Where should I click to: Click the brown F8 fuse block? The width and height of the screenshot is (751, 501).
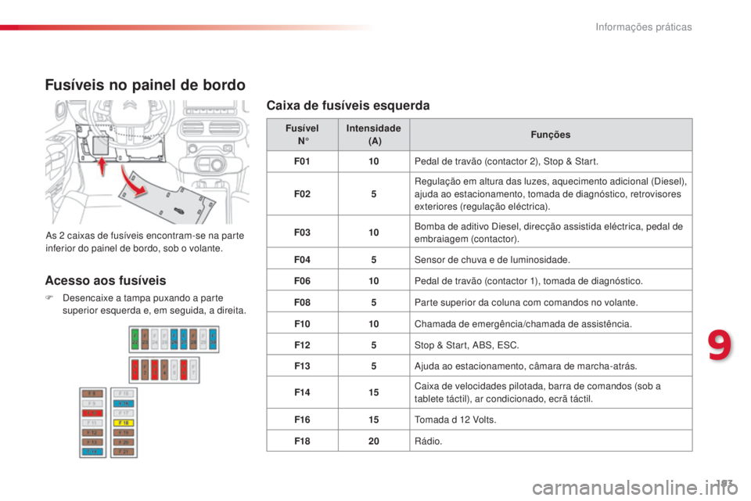click(92, 394)
